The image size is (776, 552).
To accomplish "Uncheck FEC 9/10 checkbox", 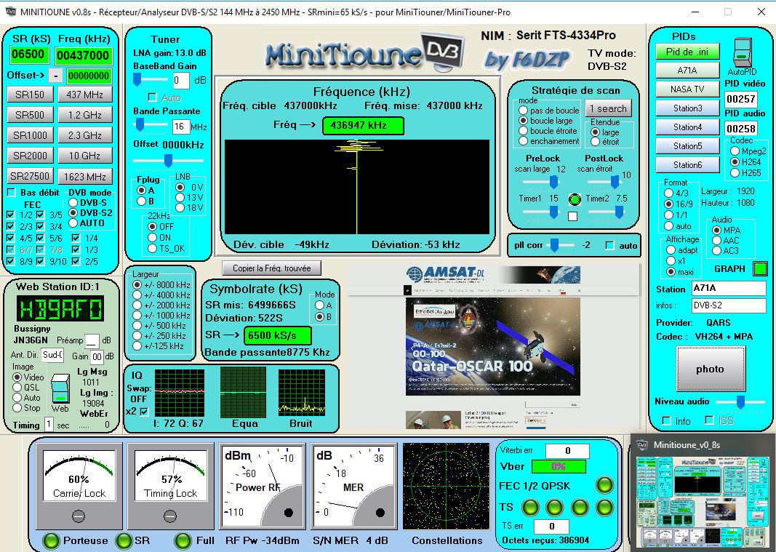I will [40, 261].
